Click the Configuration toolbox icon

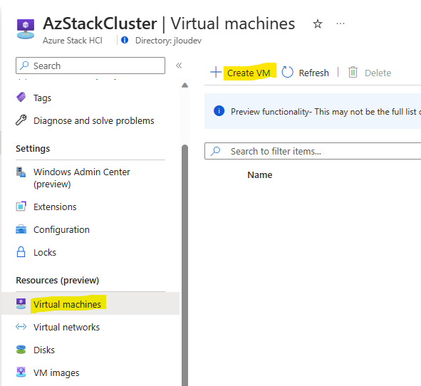21,229
